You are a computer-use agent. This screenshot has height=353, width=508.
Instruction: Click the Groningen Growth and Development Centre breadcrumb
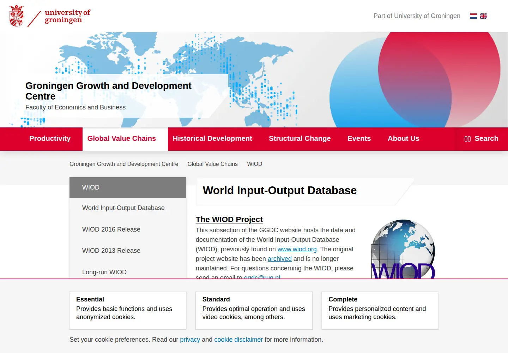tap(124, 164)
